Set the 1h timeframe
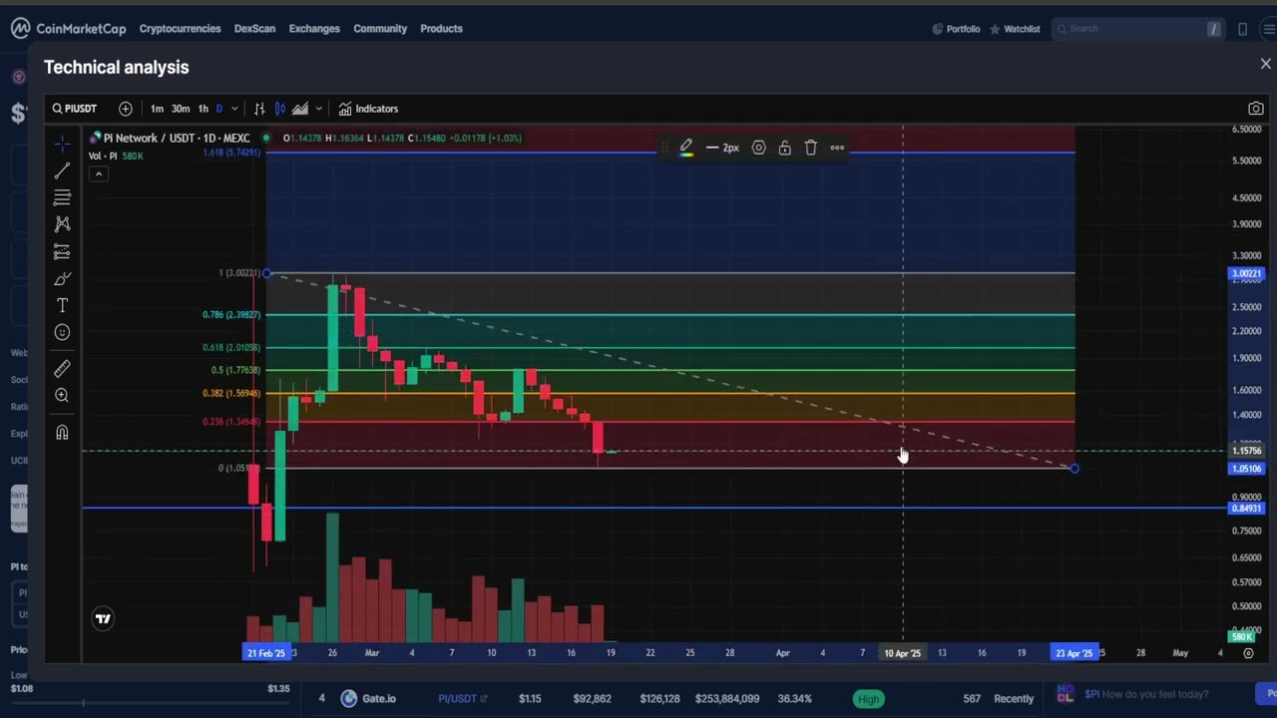Screen dimensions: 1277x718 click(x=203, y=109)
